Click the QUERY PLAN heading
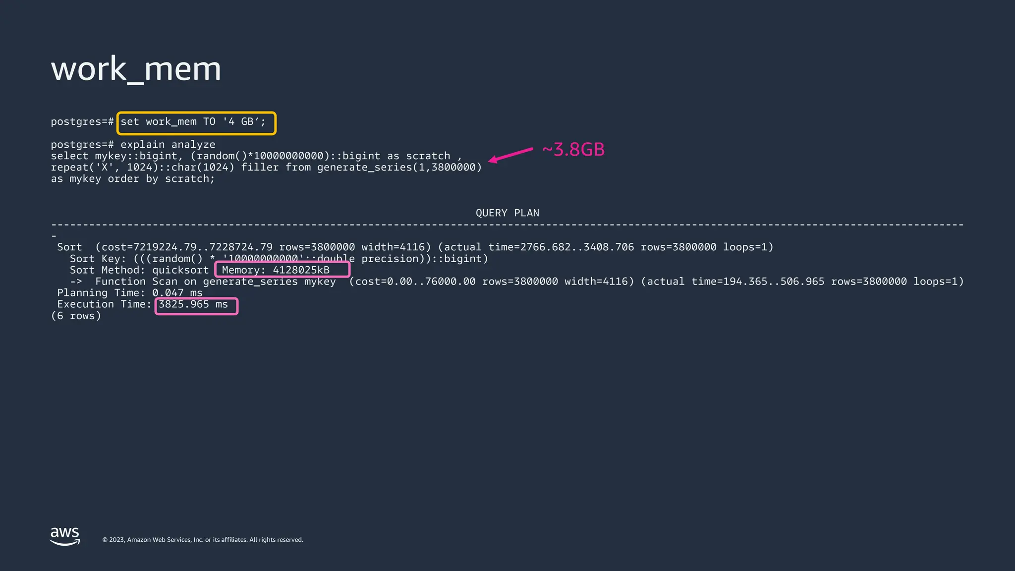This screenshot has width=1015, height=571. click(x=507, y=213)
